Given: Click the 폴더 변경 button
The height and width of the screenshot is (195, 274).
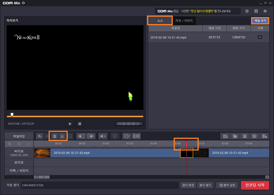Looking at the screenshot, I should [x=188, y=185].
